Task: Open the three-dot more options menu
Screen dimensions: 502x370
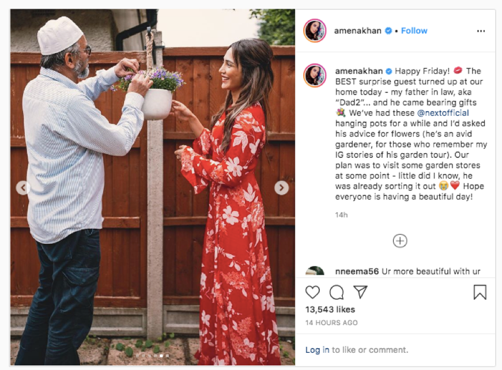Action: (x=481, y=31)
